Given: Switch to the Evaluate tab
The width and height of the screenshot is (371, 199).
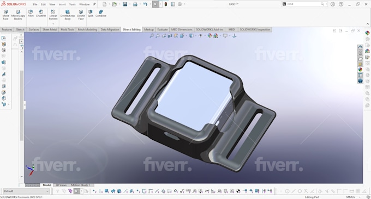Looking at the screenshot, I should (x=163, y=29).
